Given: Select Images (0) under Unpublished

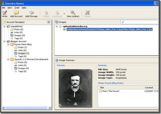Looking at the screenshot, I should (x=20, y=35).
